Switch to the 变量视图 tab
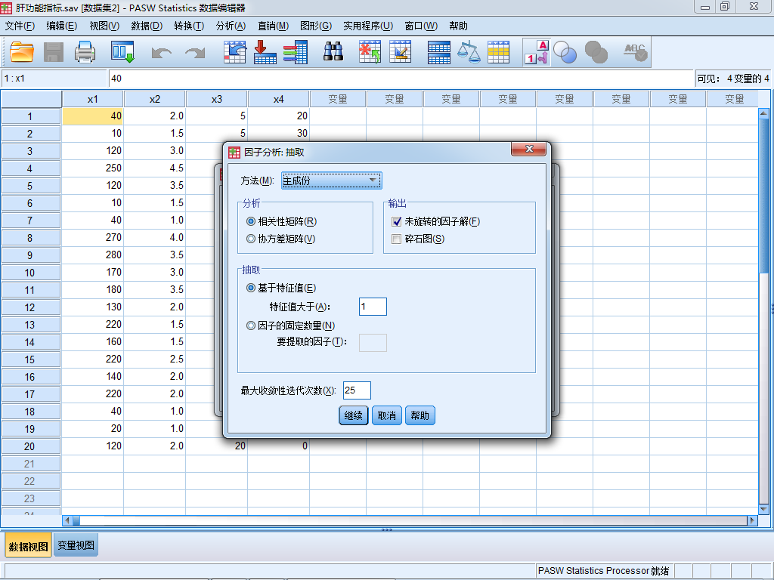774x580 pixels. coord(76,545)
